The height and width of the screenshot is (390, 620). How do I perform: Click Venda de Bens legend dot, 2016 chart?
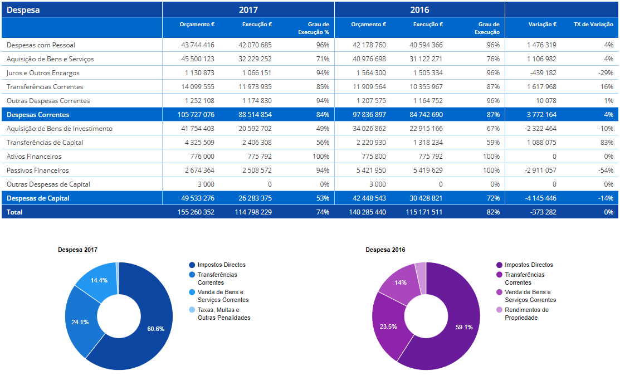[500, 292]
